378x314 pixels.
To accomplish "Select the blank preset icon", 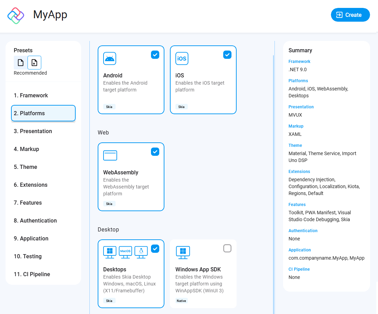I will pyautogui.click(x=20, y=62).
